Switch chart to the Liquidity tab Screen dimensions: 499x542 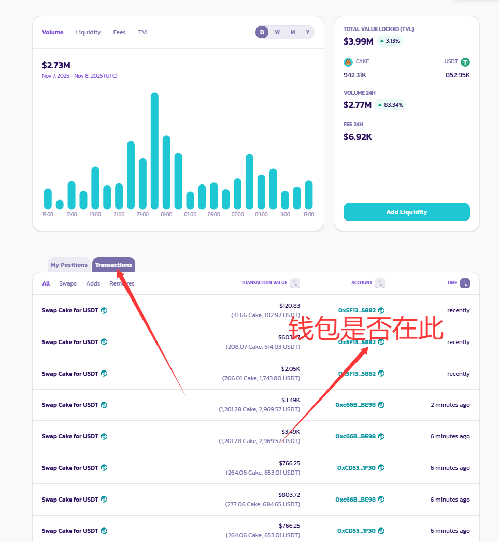coord(88,32)
